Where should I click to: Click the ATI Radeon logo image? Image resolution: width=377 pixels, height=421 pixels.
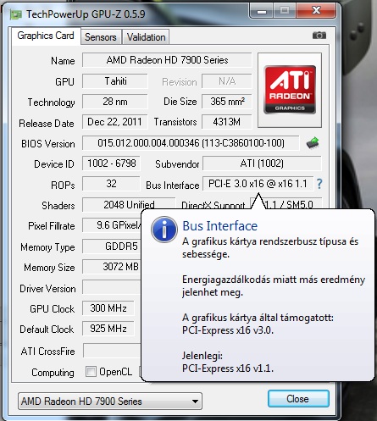(290, 90)
